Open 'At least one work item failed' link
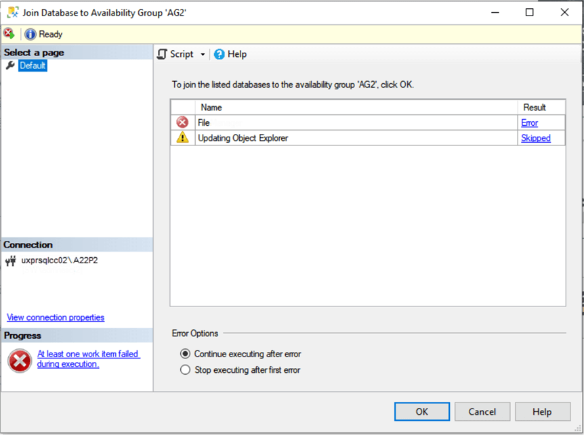 pyautogui.click(x=88, y=359)
